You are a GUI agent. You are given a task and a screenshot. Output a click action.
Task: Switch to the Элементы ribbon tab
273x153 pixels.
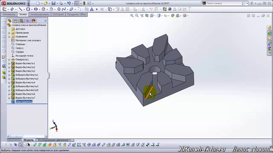pos(9,14)
